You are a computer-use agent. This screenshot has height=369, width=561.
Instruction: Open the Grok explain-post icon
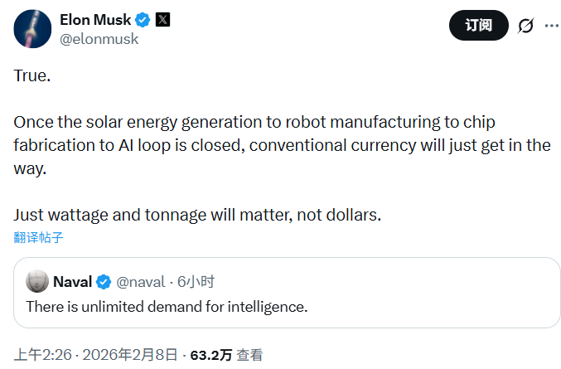[x=525, y=26]
